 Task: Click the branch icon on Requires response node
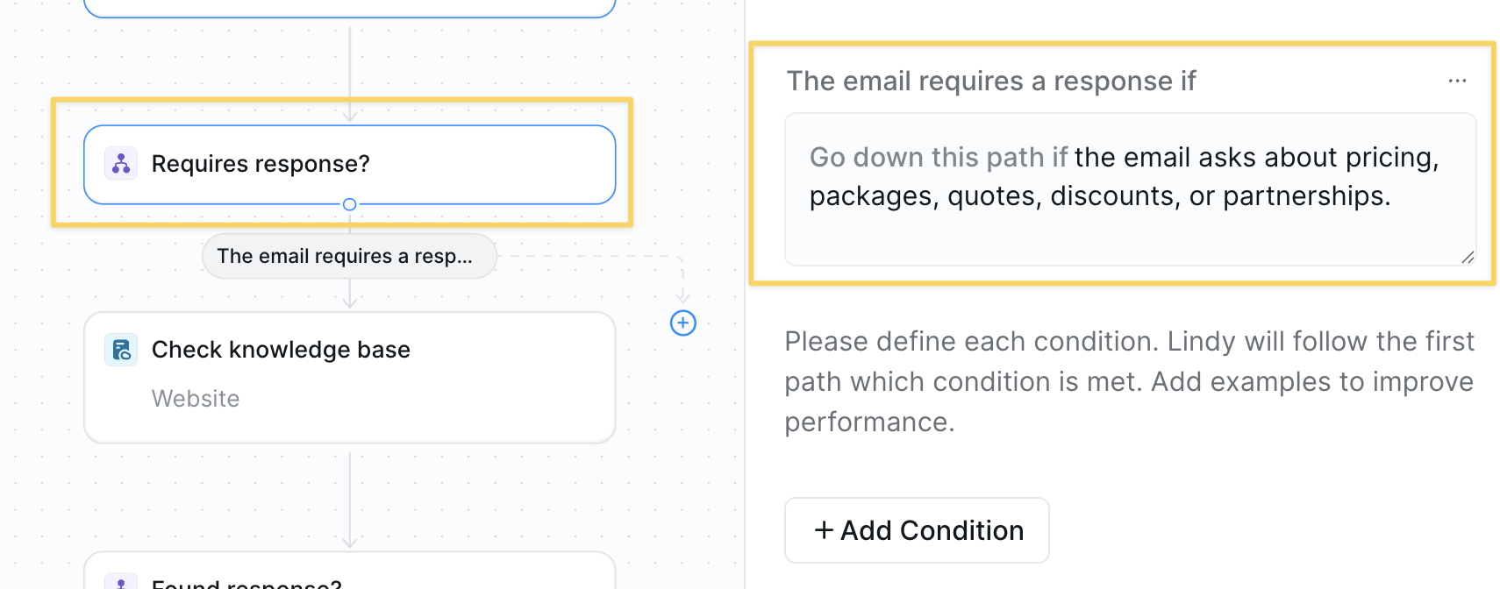(121, 164)
